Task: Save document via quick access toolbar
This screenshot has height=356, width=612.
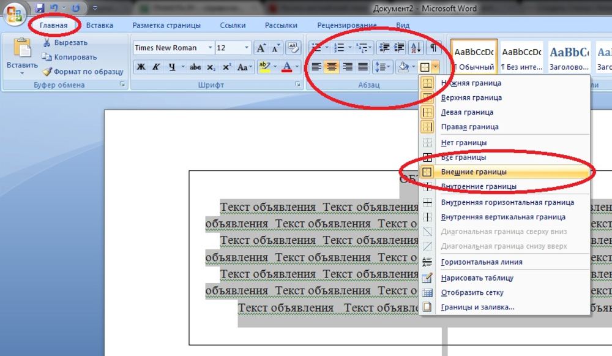Action: click(40, 7)
